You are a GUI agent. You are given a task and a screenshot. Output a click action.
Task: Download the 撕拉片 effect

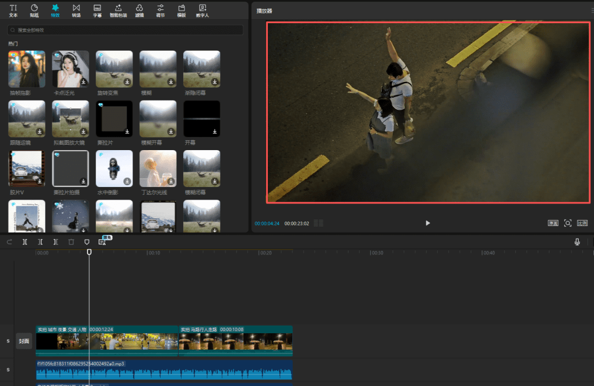127,131
